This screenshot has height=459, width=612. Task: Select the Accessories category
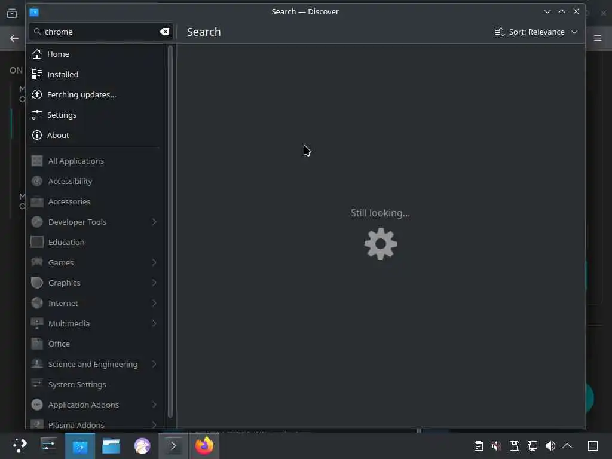tap(95, 201)
